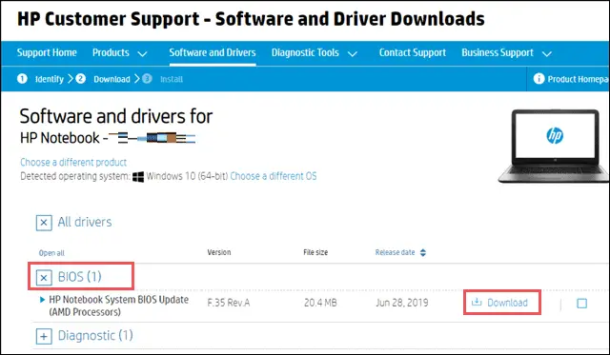Click the 20.4 MB file size value
The image size is (610, 355).
click(320, 303)
